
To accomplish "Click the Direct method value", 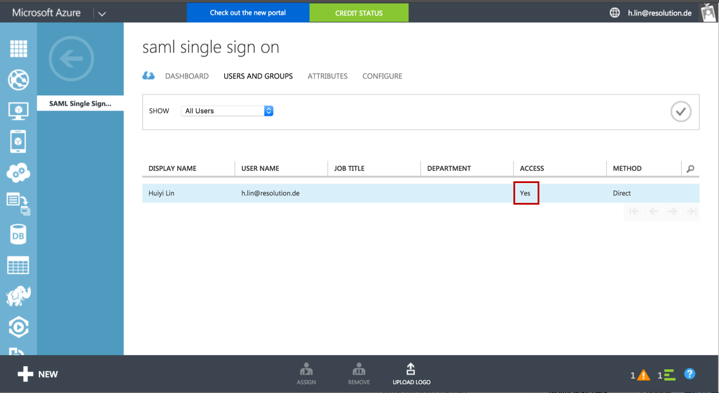I will [x=622, y=193].
